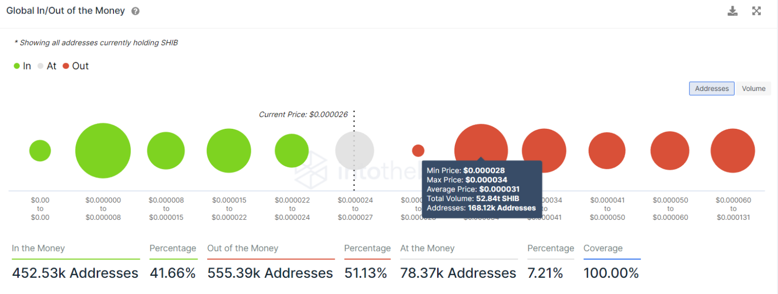Click the $0.000041 to $0.000050 axis label

point(607,209)
